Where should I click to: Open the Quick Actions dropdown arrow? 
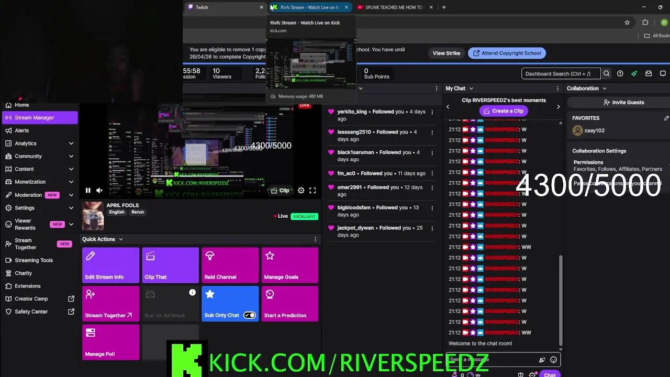coord(120,239)
